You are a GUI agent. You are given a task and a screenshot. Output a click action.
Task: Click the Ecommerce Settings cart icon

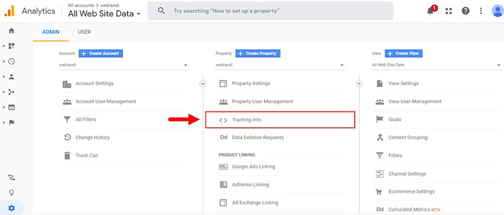click(379, 191)
